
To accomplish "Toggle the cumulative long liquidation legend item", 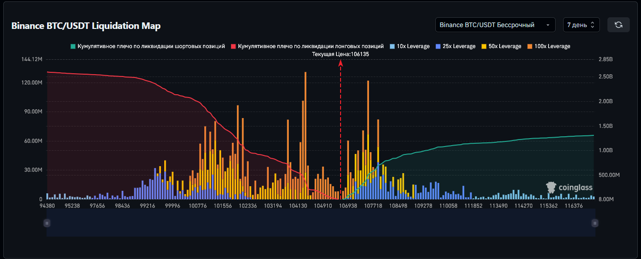I will point(307,46).
